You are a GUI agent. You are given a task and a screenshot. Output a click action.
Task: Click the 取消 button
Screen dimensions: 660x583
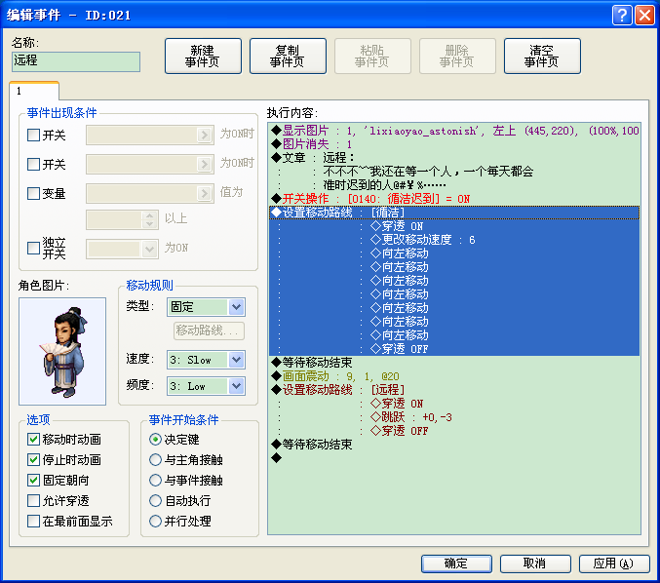pos(535,564)
